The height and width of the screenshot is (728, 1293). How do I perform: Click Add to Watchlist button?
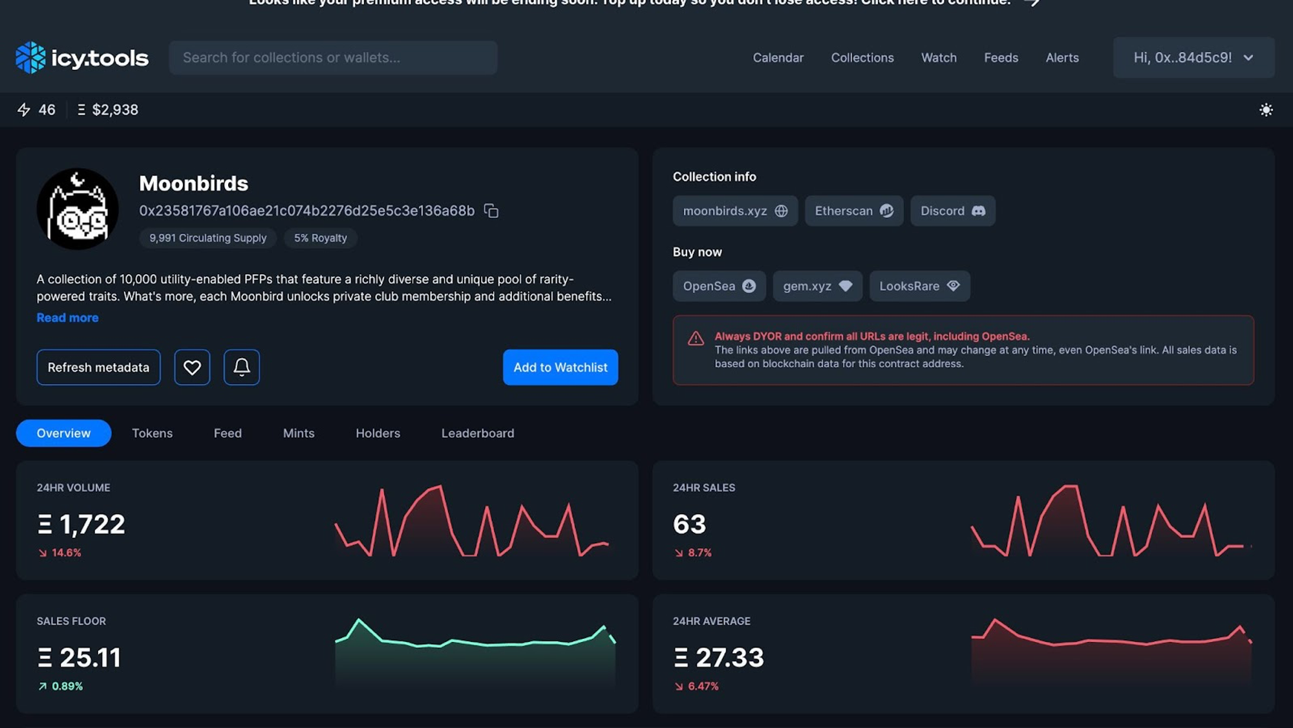(x=560, y=367)
